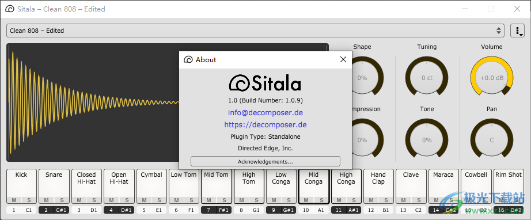Click the waveform display area
The width and height of the screenshot is (531, 220).
pos(93,102)
